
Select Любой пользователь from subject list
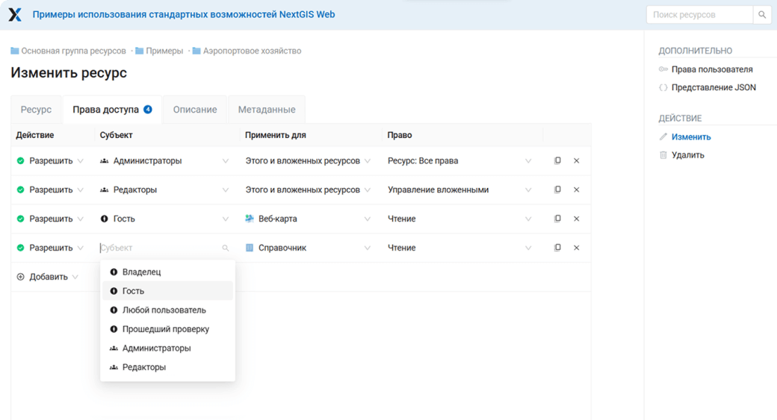click(x=164, y=310)
